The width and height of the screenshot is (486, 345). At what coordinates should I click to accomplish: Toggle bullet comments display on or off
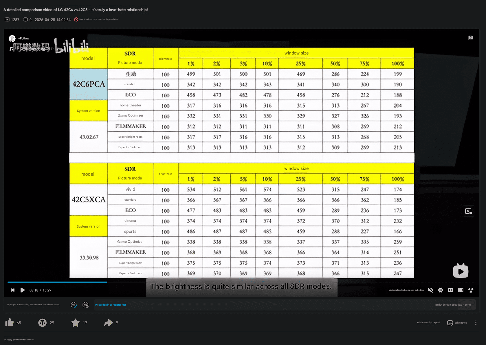[74, 305]
